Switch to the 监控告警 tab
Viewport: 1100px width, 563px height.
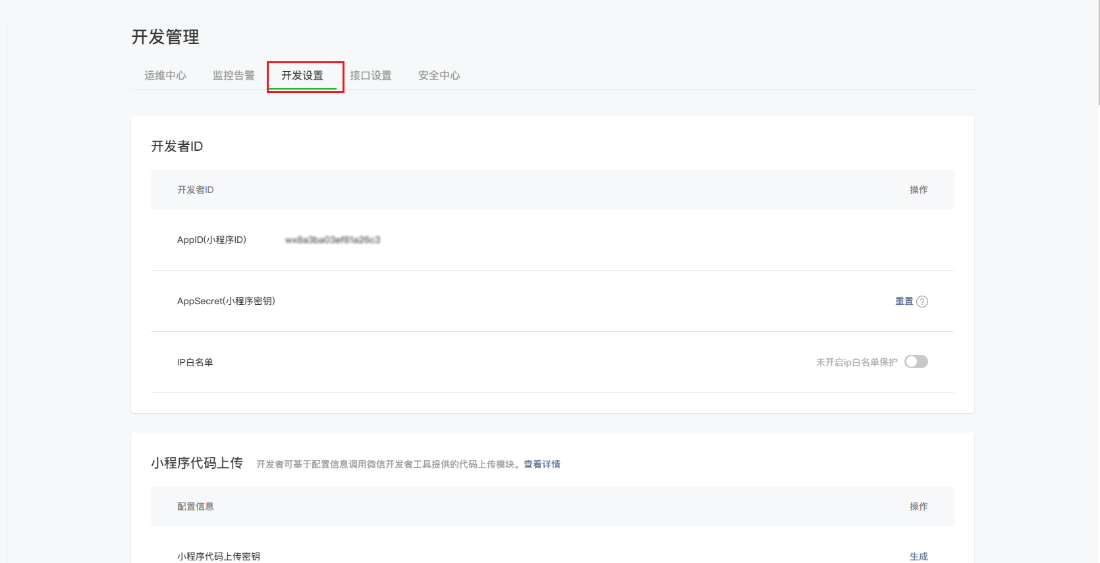[234, 76]
